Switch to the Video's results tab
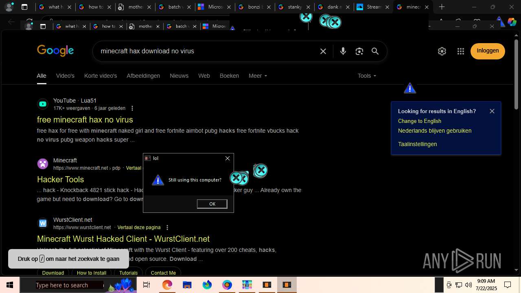 tap(65, 76)
